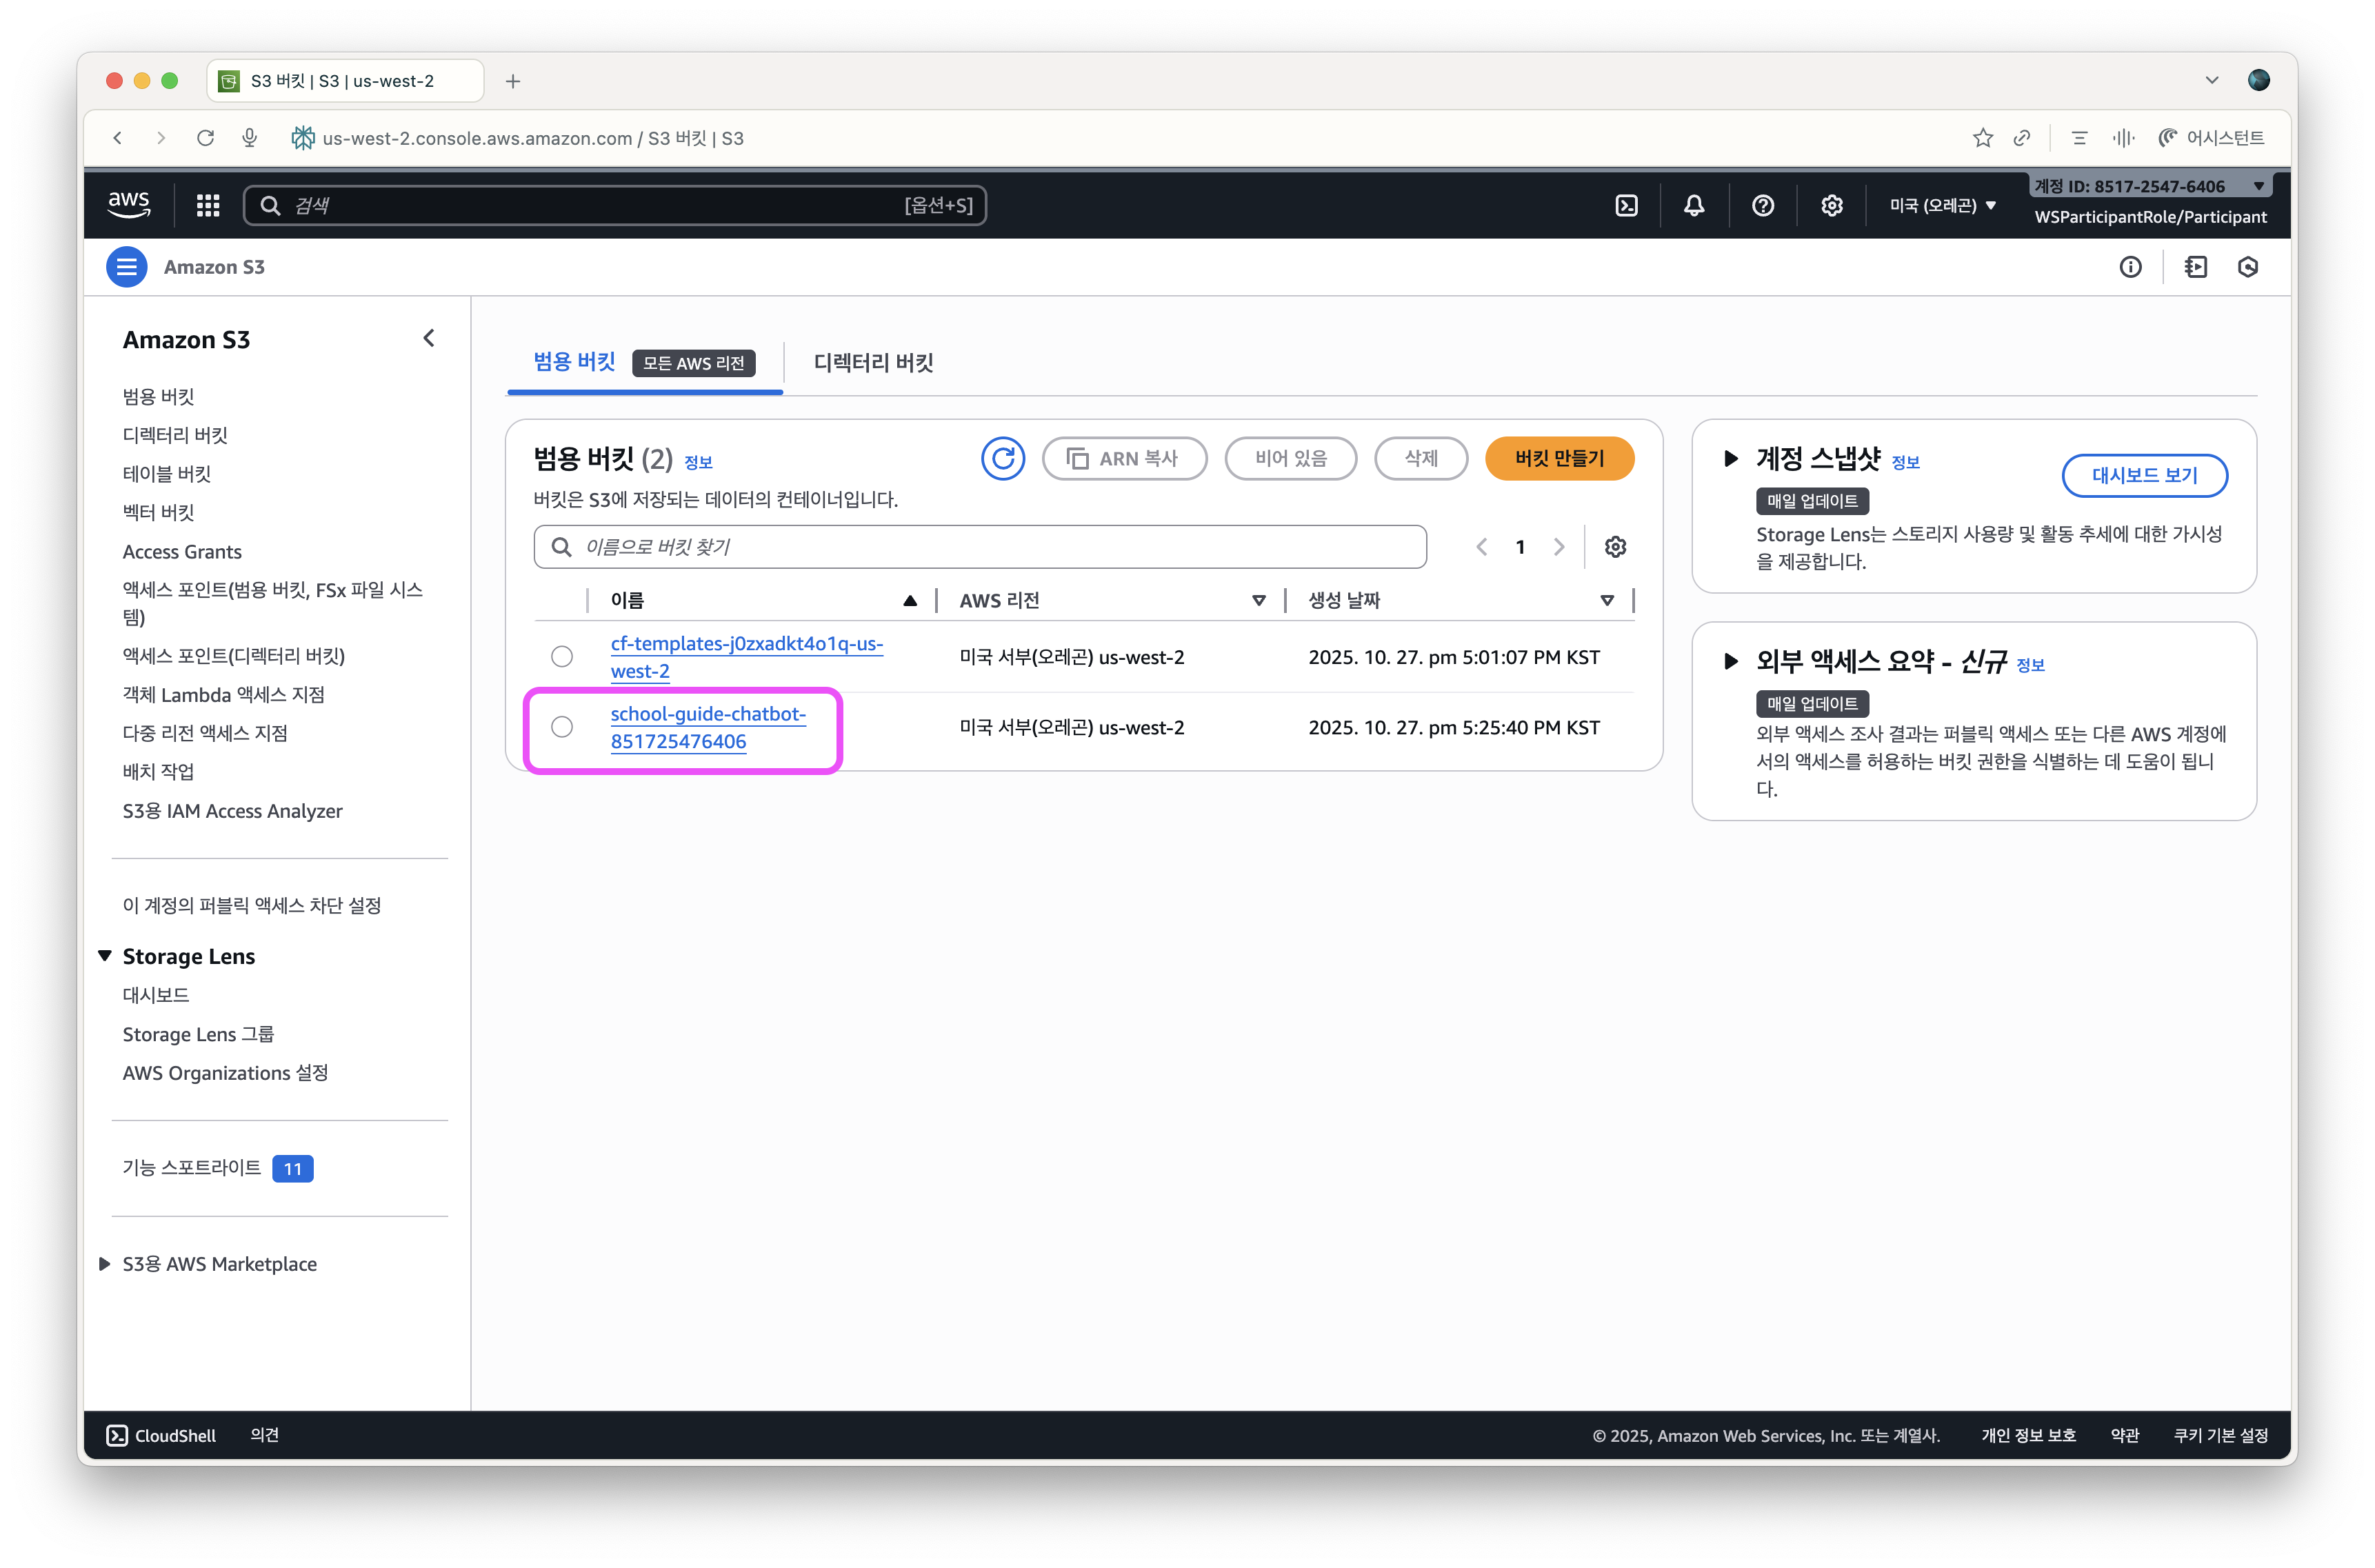Open the browser voice microphone
Viewport: 2375px width, 1568px height.
(x=250, y=138)
